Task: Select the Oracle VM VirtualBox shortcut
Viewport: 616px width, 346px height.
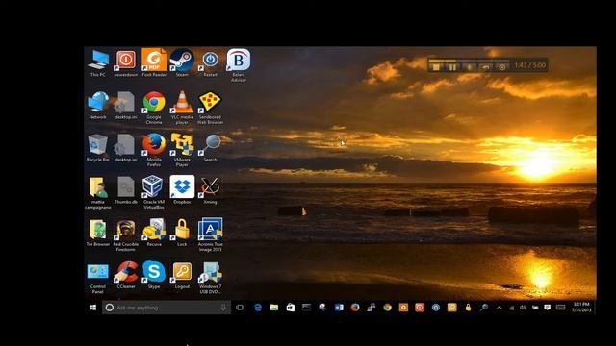Action: 154,192
